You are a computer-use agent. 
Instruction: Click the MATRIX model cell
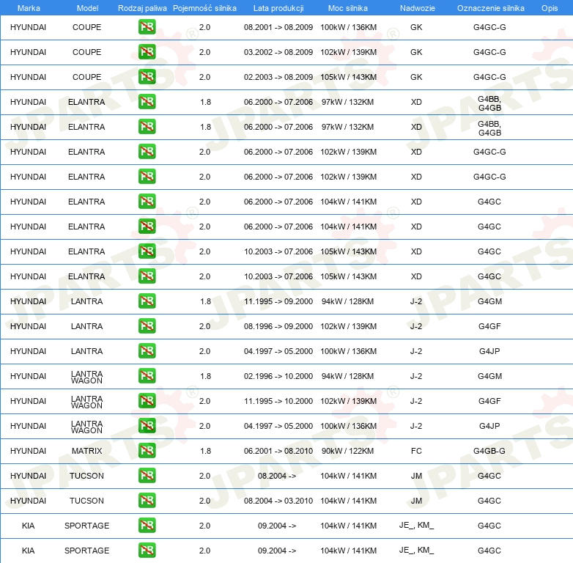[87, 451]
